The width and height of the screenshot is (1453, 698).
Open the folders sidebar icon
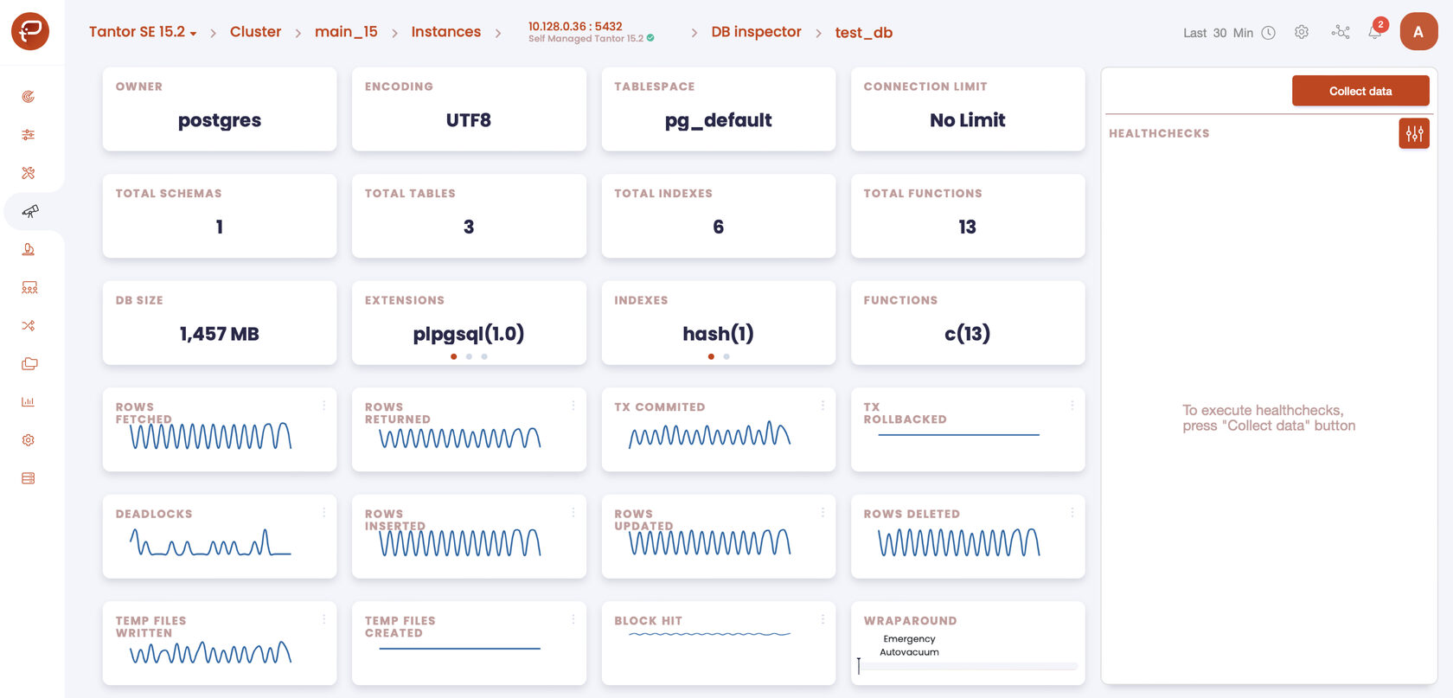(29, 363)
